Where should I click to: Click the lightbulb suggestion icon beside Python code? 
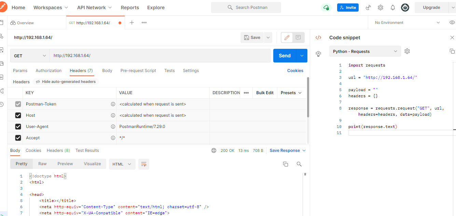tap(318, 54)
